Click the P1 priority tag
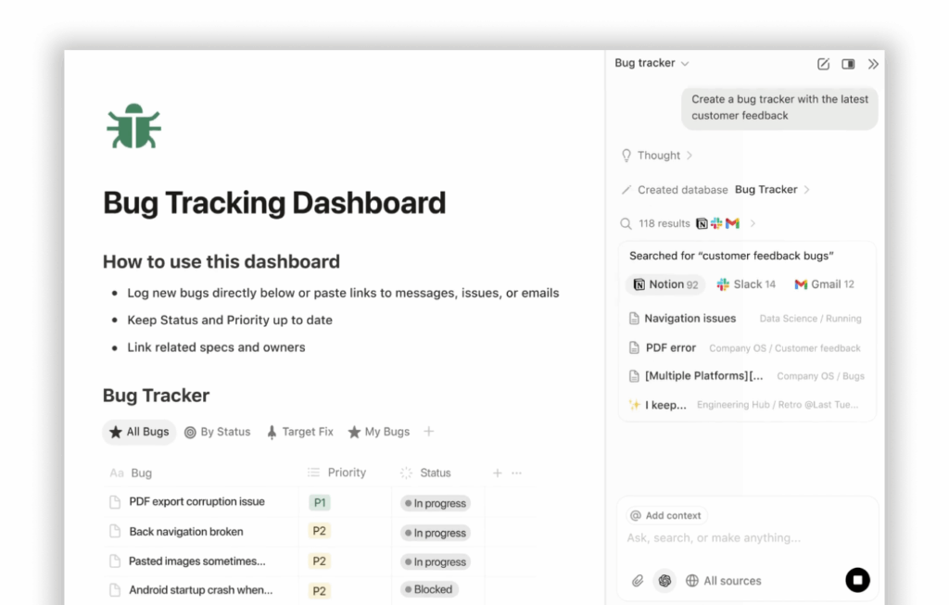 (319, 502)
